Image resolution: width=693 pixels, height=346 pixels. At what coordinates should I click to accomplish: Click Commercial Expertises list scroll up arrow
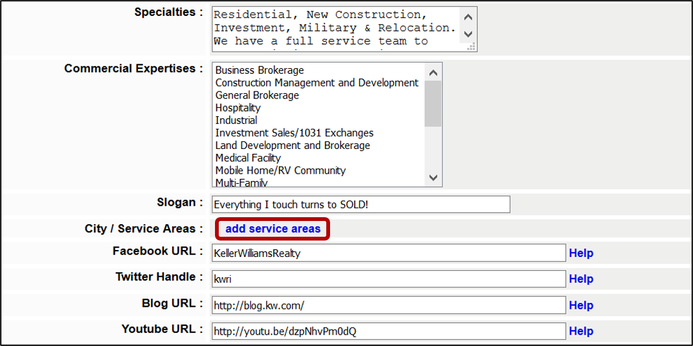click(433, 73)
